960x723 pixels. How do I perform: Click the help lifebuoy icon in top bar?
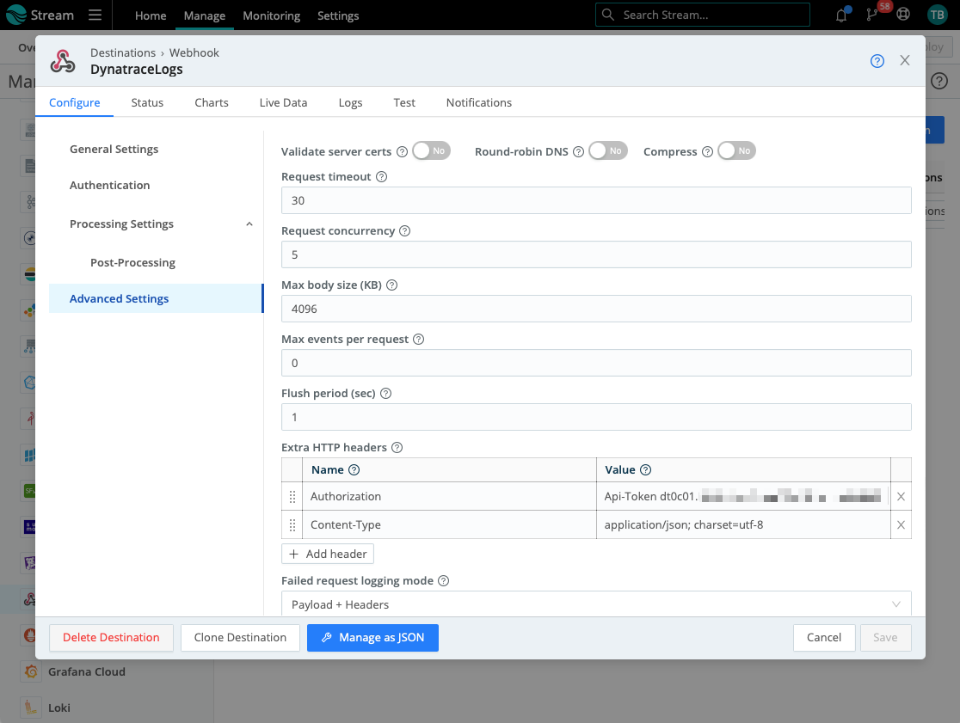pos(902,15)
